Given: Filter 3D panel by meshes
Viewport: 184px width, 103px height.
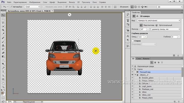Looking at the screenshot, I should [x=155, y=62].
